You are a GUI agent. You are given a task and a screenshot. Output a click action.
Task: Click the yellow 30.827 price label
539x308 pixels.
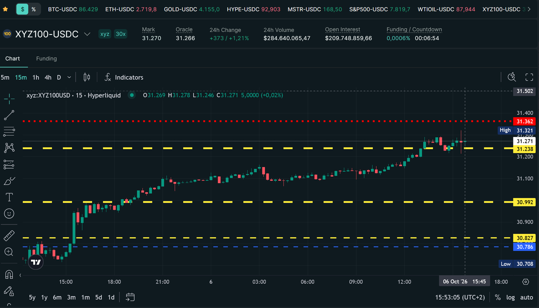(525, 238)
